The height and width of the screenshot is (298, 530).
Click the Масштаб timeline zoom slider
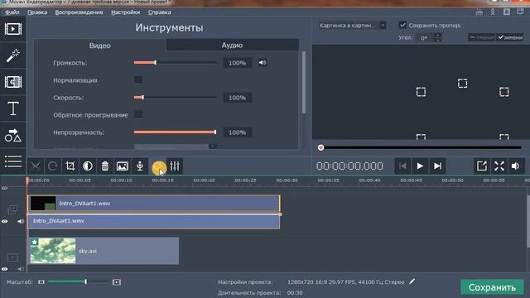click(78, 281)
